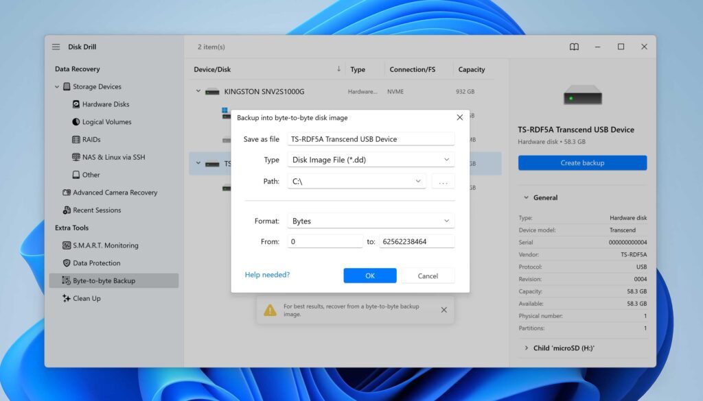The width and height of the screenshot is (703, 401).
Task: Select RAIDs in sidebar
Action: [x=91, y=140]
